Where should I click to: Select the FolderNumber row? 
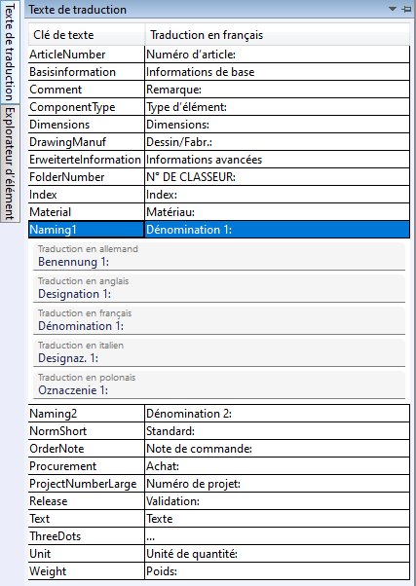click(219, 177)
